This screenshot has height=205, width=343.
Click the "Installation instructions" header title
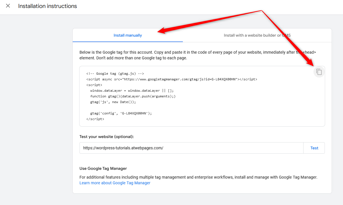(47, 6)
